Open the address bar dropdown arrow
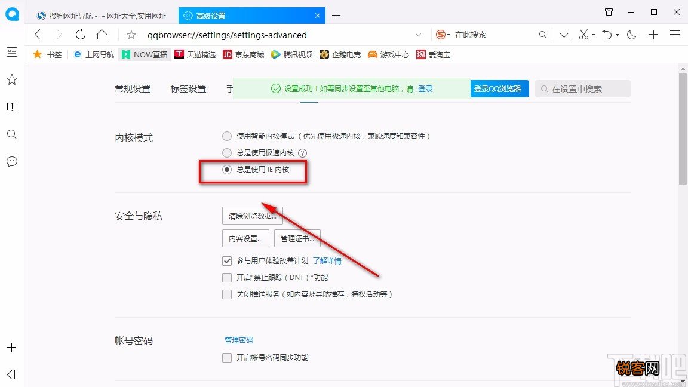This screenshot has height=387, width=688. pos(418,35)
